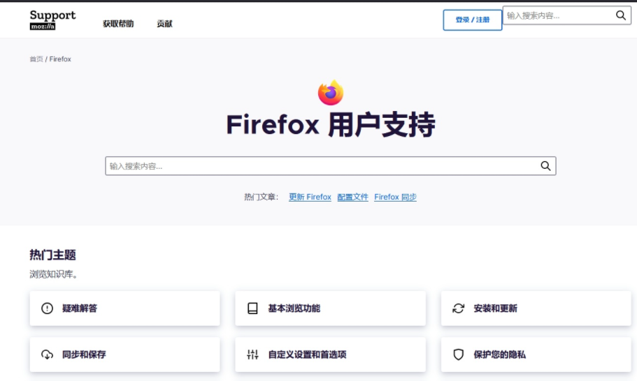Go to 首页 breadcrumb link

tap(36, 59)
